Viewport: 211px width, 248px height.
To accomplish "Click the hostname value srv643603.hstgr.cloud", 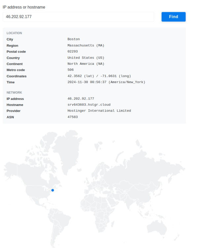I will pos(89,105).
